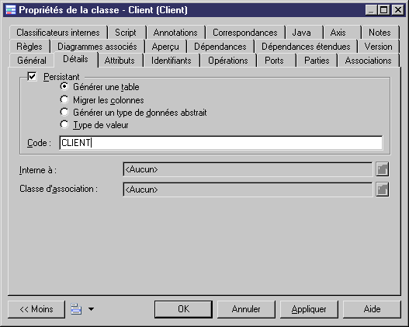The image size is (409, 327).
Task: Click into the Code text field
Action: (221, 143)
